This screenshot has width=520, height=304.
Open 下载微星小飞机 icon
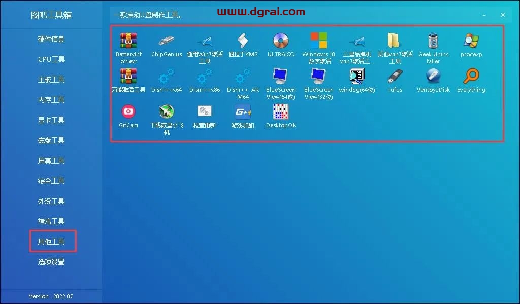[167, 119]
